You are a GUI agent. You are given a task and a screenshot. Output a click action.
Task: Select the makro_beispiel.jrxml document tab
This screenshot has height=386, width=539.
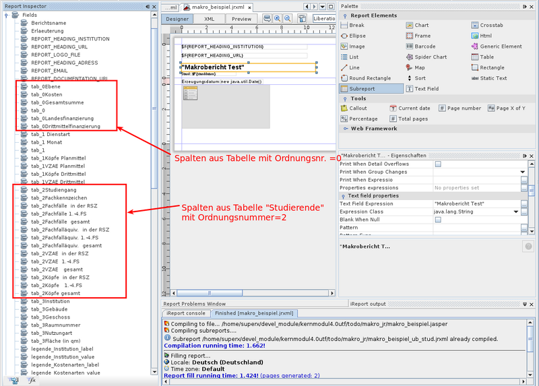(218, 7)
